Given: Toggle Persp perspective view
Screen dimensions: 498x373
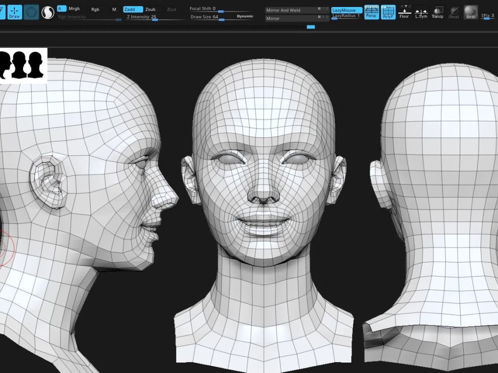Looking at the screenshot, I should pyautogui.click(x=372, y=12).
